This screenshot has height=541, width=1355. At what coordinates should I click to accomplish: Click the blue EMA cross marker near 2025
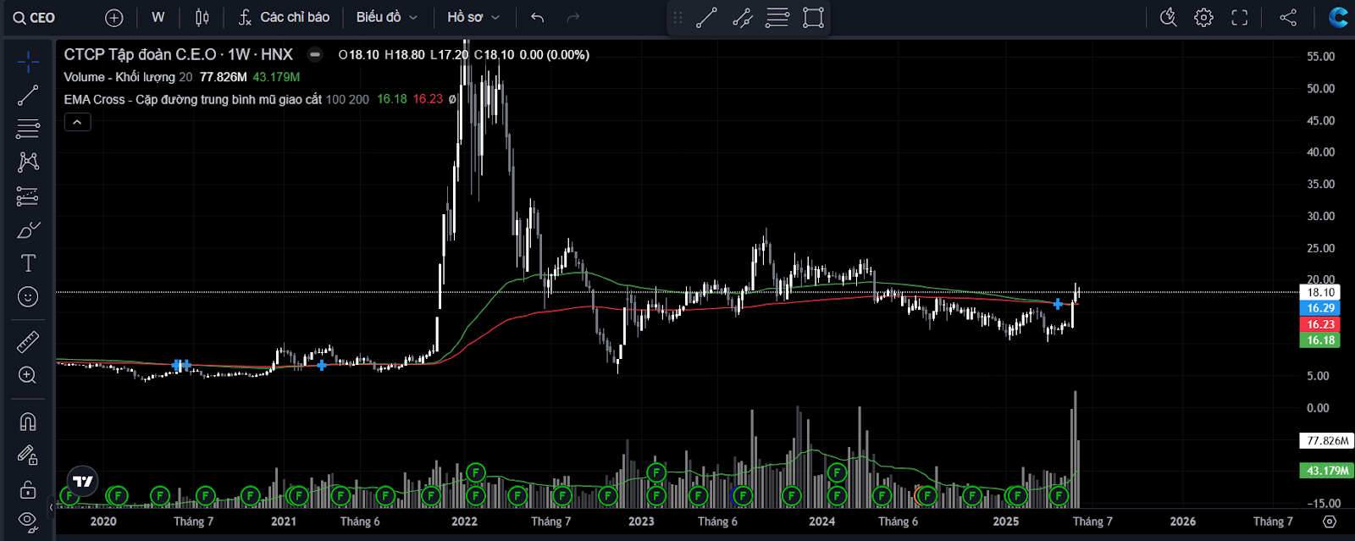click(x=1058, y=304)
